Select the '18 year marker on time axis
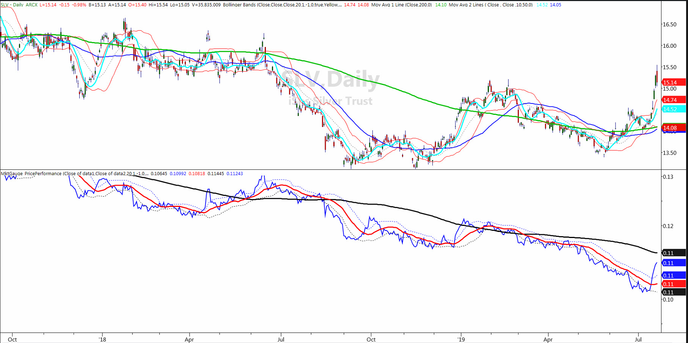The height and width of the screenshot is (343, 688). [102, 339]
